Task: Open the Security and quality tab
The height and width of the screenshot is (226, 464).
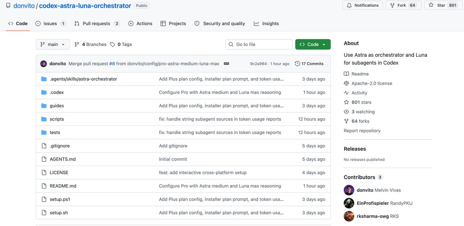Action: click(220, 24)
